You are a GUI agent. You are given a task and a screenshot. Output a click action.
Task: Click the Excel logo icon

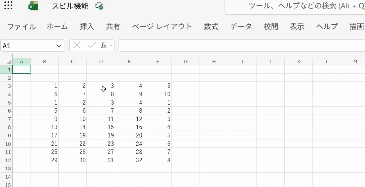click(x=33, y=6)
